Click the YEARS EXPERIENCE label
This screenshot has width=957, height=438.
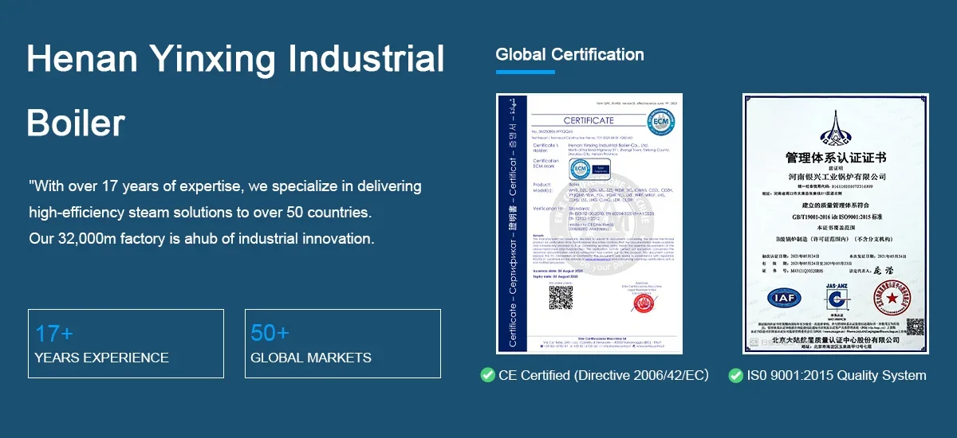(x=101, y=358)
